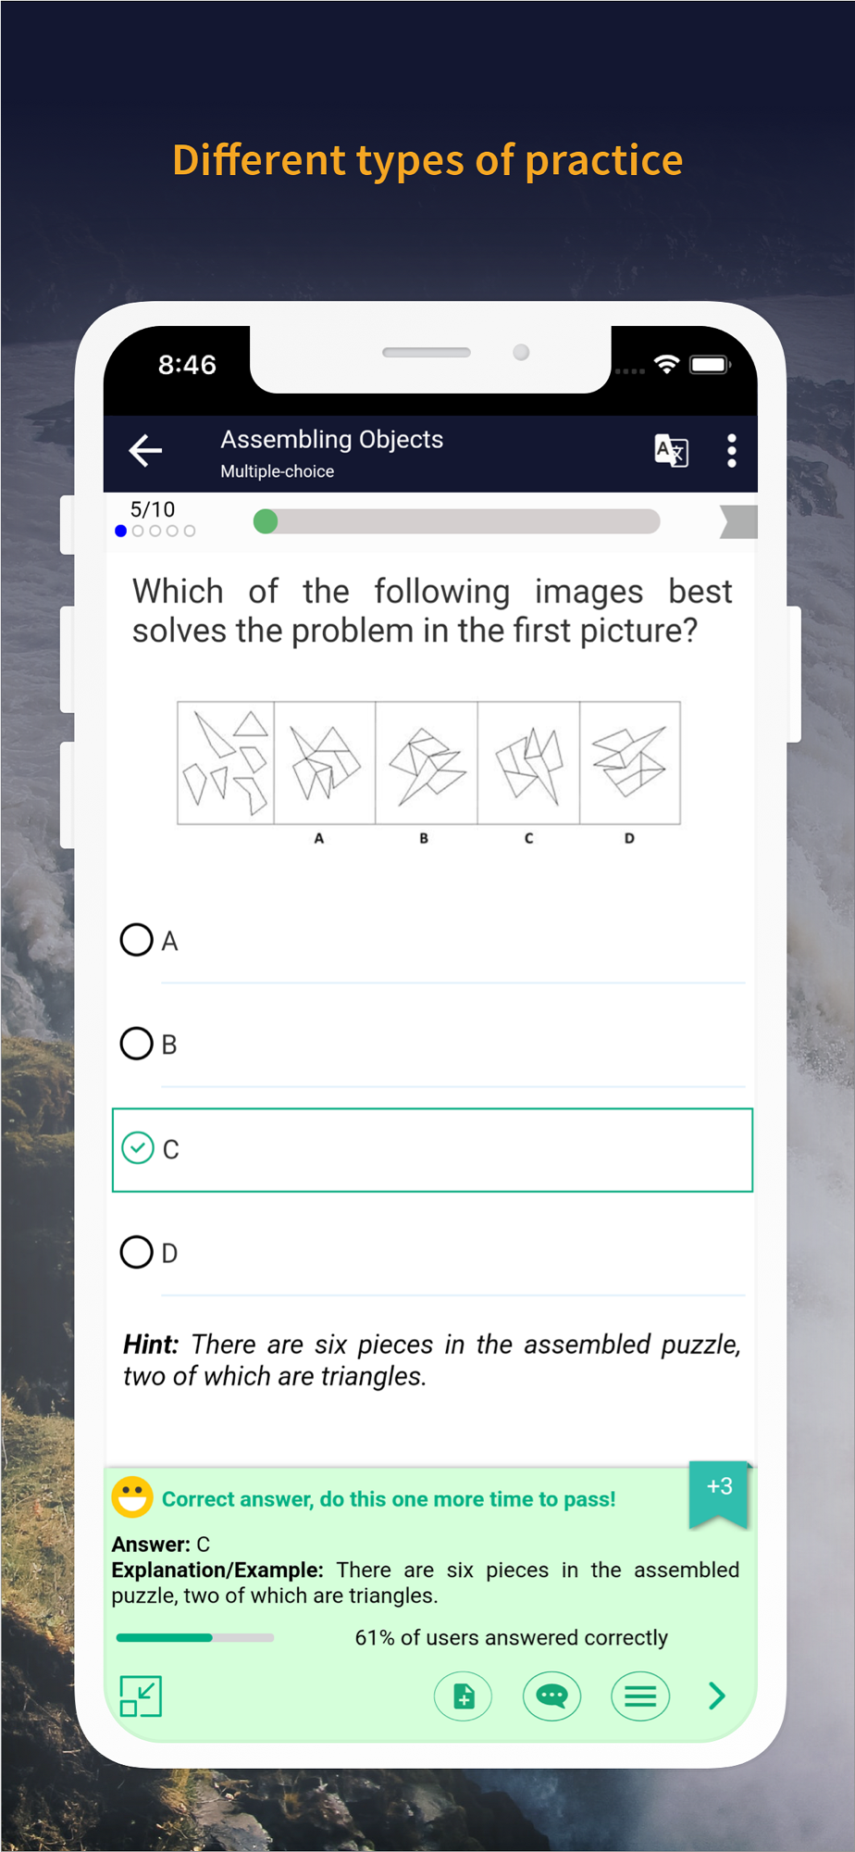Select answer option A
The height and width of the screenshot is (1852, 855).
click(432, 941)
